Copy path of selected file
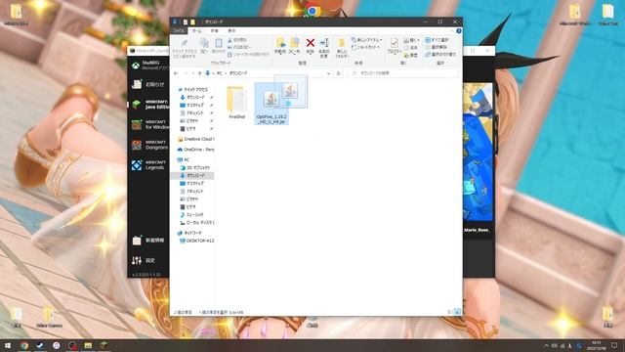The height and width of the screenshot is (352, 625). click(239, 47)
